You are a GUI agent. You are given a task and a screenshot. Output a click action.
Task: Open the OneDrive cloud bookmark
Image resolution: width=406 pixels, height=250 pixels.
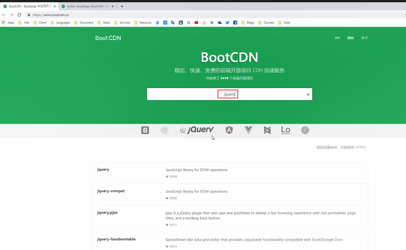(x=220, y=23)
